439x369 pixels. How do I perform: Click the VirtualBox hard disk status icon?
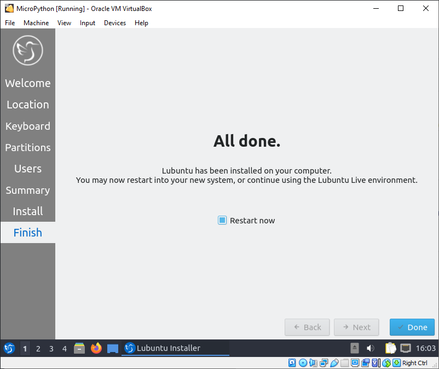[292, 363]
